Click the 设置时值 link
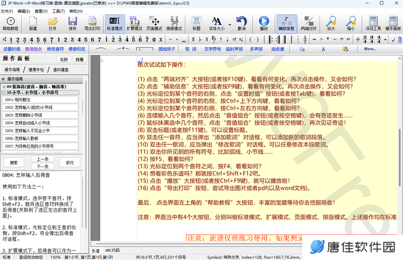The height and width of the screenshot is (260, 403). point(12,49)
